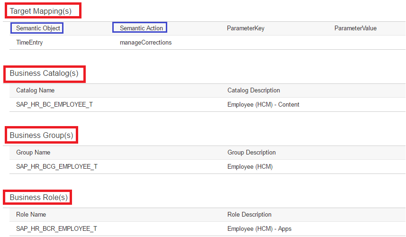
Task: Click the Role Name column header
Action: point(31,214)
